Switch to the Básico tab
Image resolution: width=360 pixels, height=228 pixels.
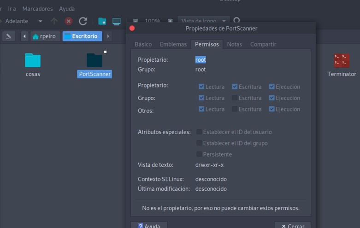coord(143,44)
